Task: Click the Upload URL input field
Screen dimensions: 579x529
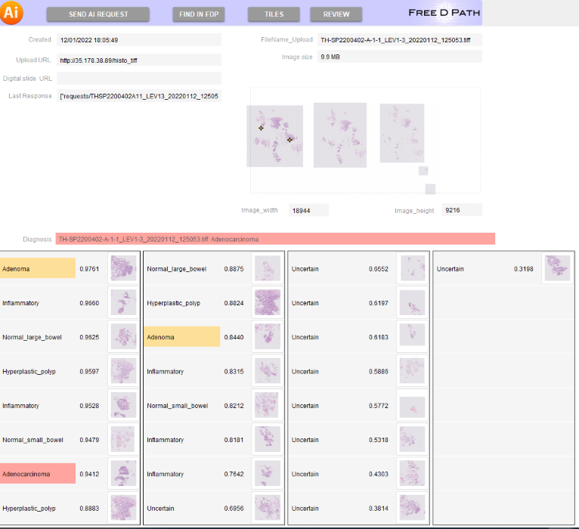Action: tap(139, 60)
